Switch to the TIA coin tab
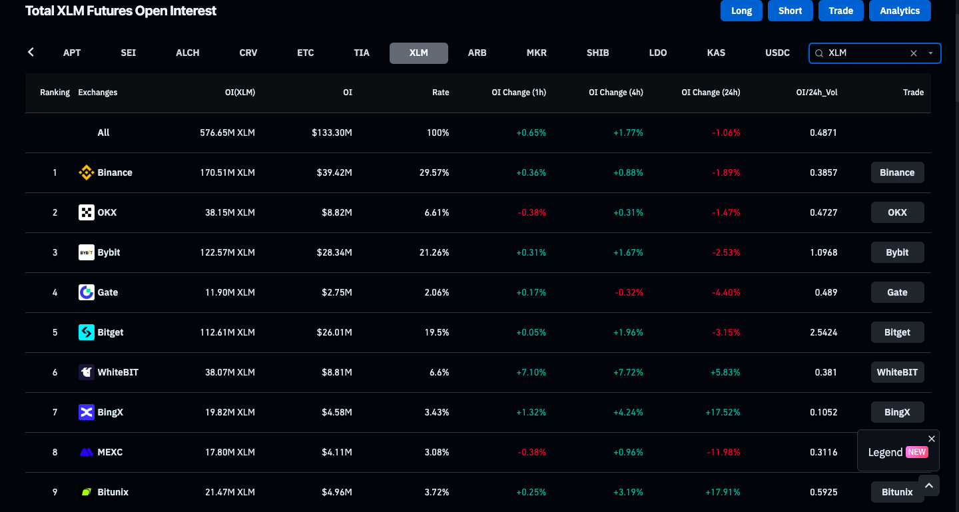The width and height of the screenshot is (959, 512). [x=362, y=53]
